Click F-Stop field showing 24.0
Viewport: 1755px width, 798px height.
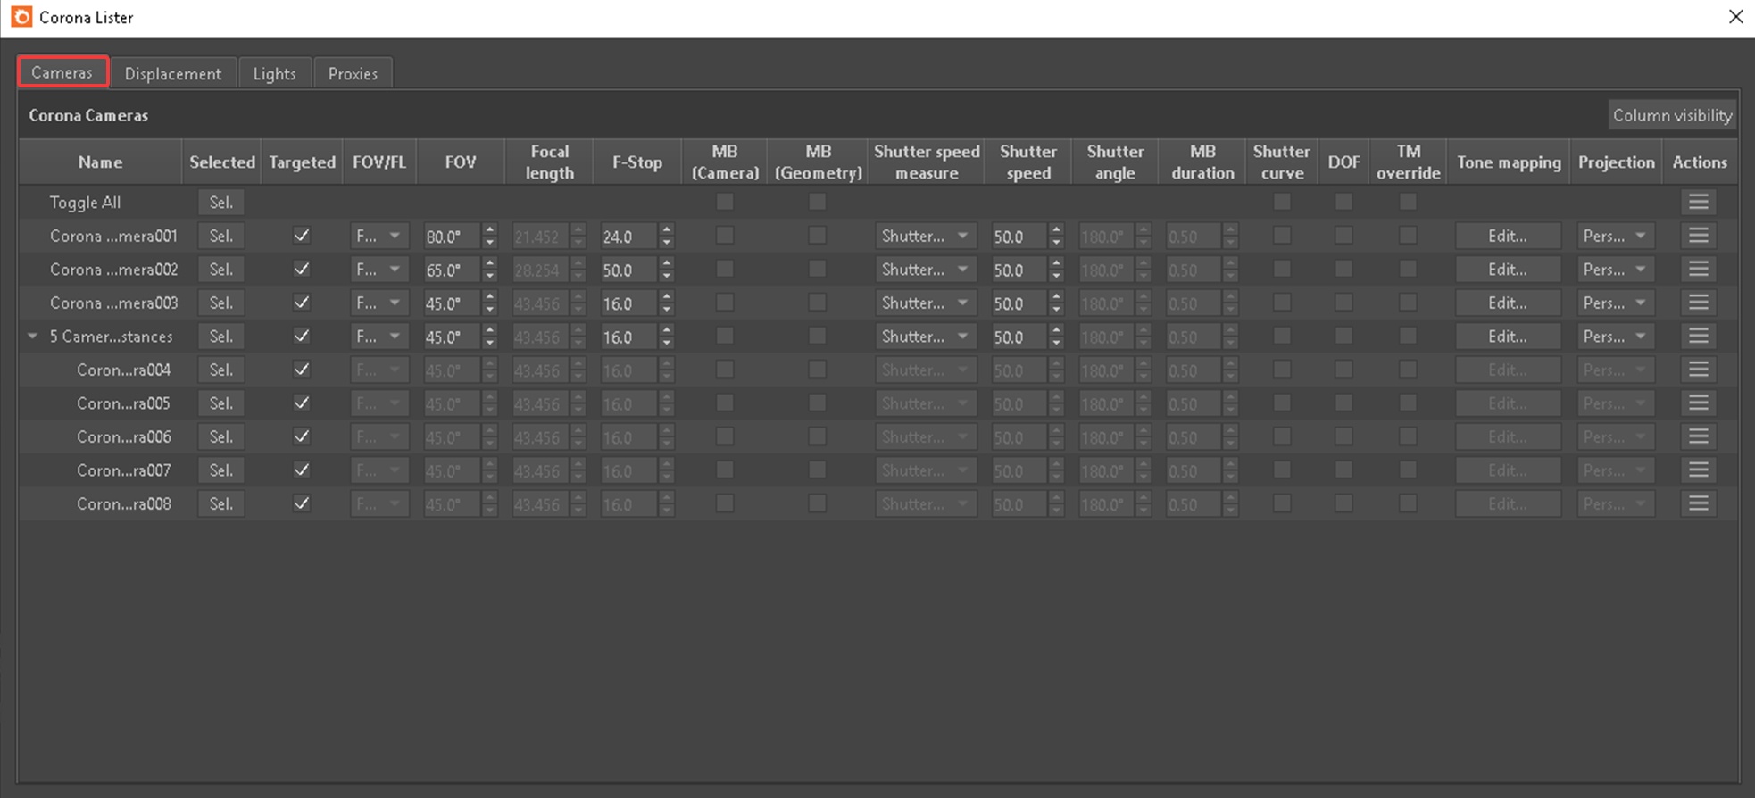coord(629,237)
